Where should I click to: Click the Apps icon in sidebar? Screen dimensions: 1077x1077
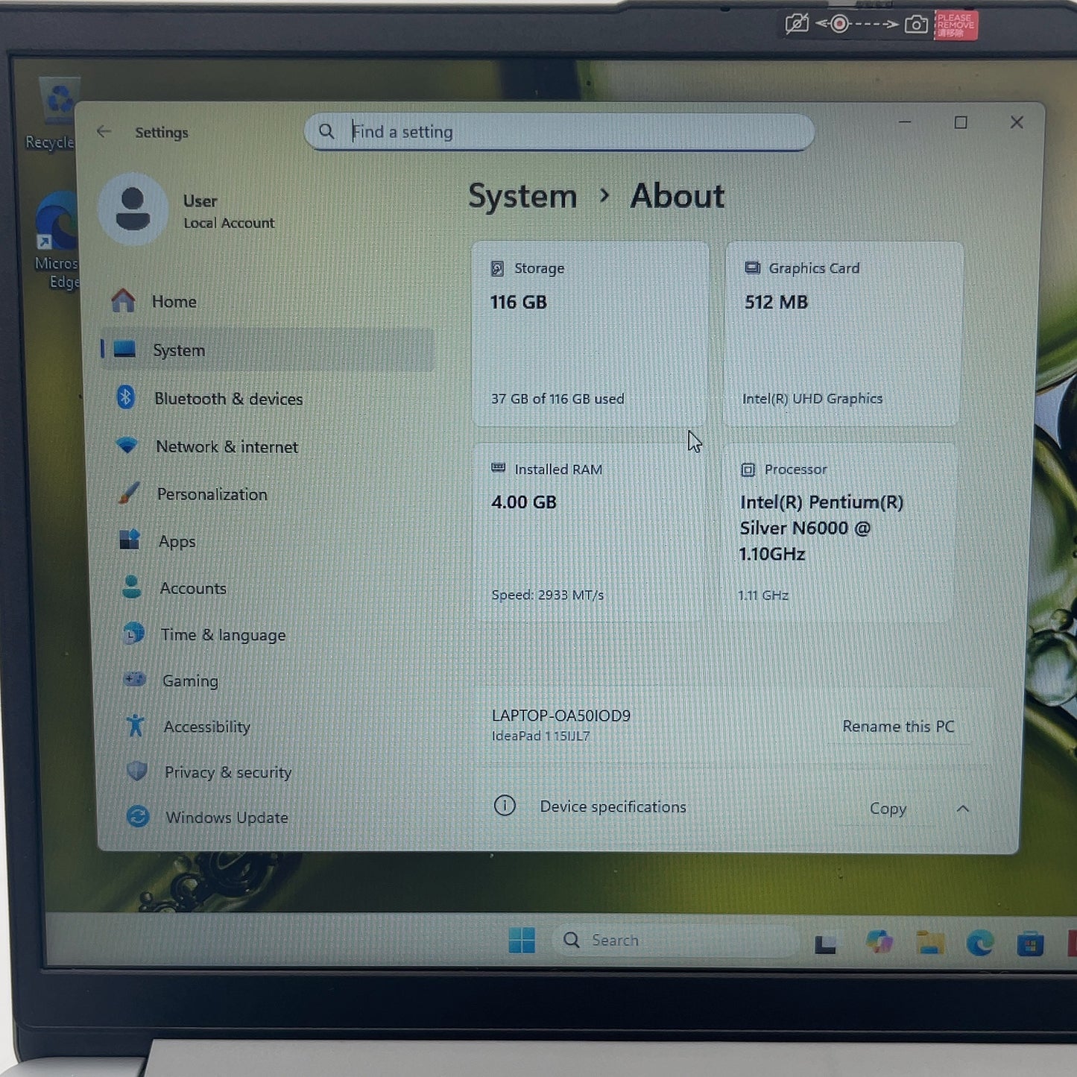coord(130,540)
